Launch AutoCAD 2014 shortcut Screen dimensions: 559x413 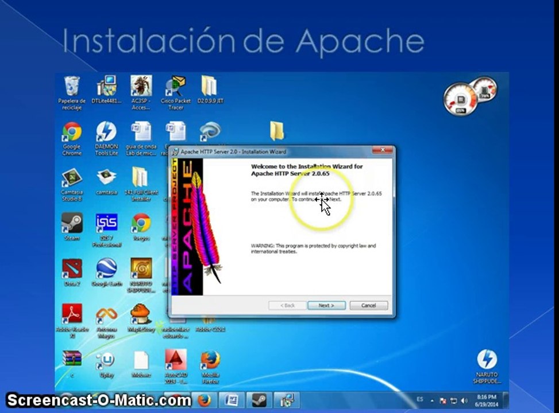(176, 367)
